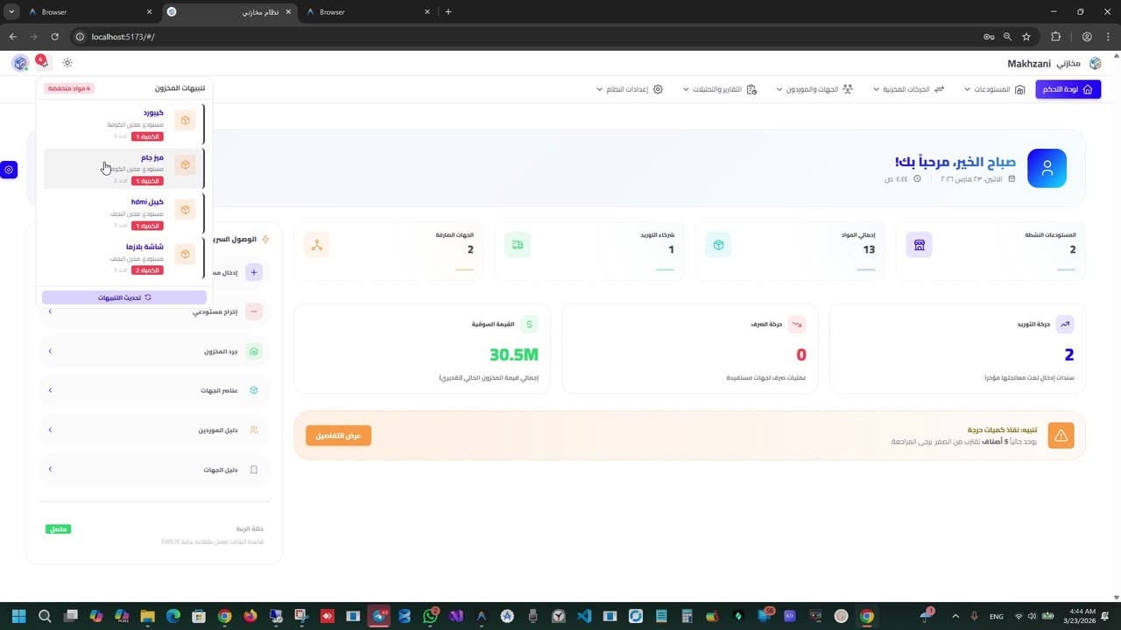Select لوحة التحكم in the navigation bar
Image resolution: width=1121 pixels, height=630 pixels.
pos(1068,88)
